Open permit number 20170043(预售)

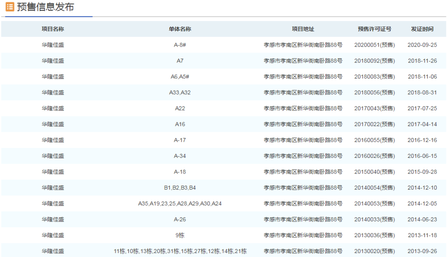click(x=374, y=108)
